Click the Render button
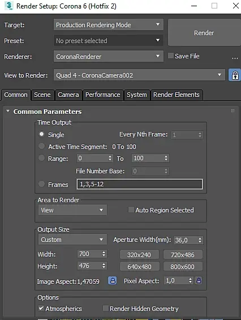Viewport: 241px width, 320px height. coord(204,33)
